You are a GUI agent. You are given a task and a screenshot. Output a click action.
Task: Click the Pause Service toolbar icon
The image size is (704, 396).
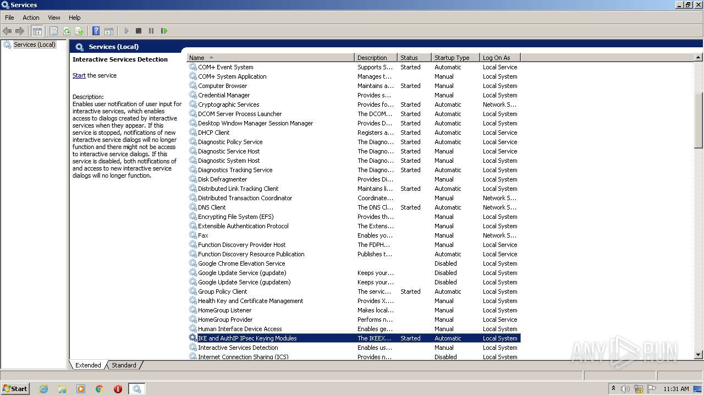pos(151,31)
